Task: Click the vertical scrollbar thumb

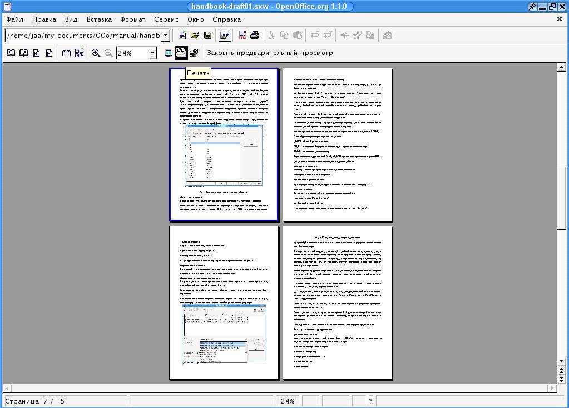Action: [561, 197]
